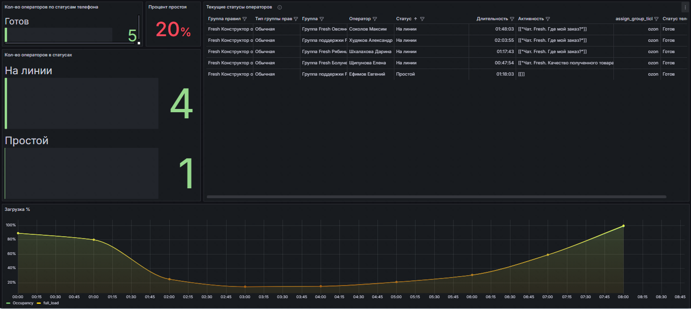Filter the assign_group_ticl column
Image resolution: width=691 pixels, height=309 pixels.
pos(656,19)
